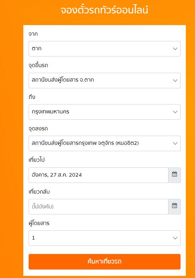Image resolution: width=195 pixels, height=278 pixels.
Task: Click the chevron arrow in the จาก field
Action: [175, 49]
